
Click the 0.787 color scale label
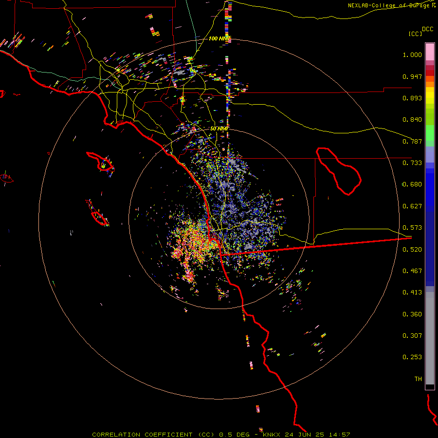click(412, 141)
